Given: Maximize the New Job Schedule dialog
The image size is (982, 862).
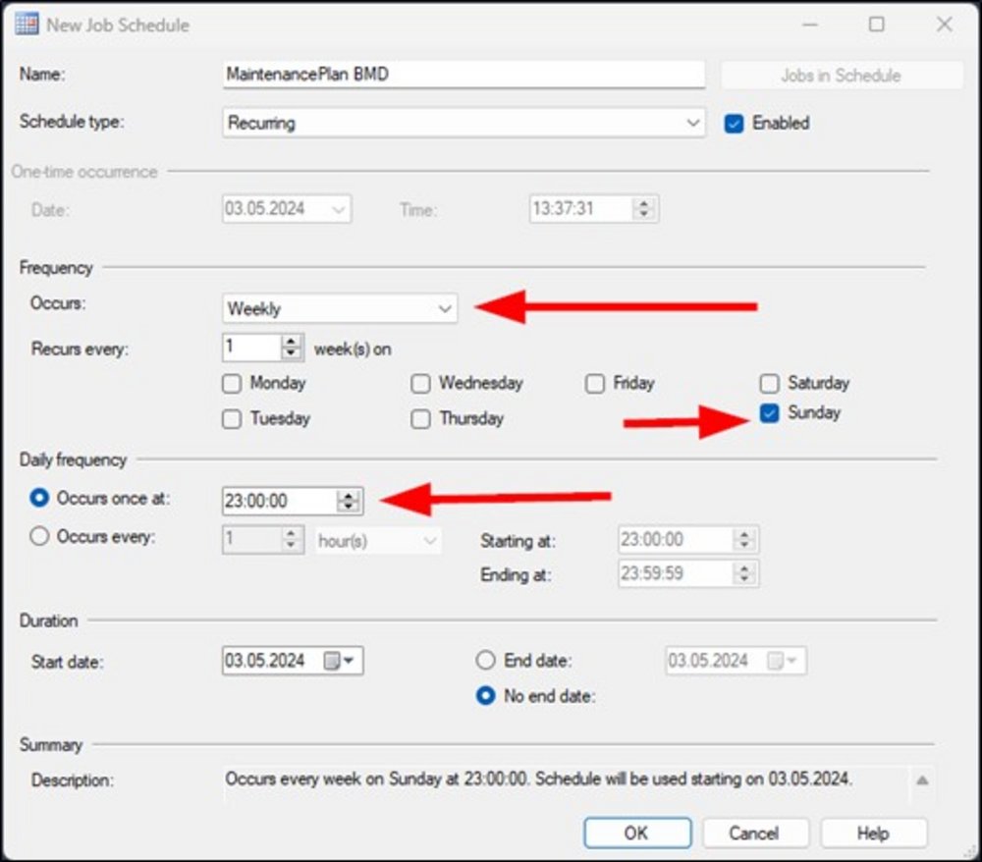Looking at the screenshot, I should tap(876, 25).
